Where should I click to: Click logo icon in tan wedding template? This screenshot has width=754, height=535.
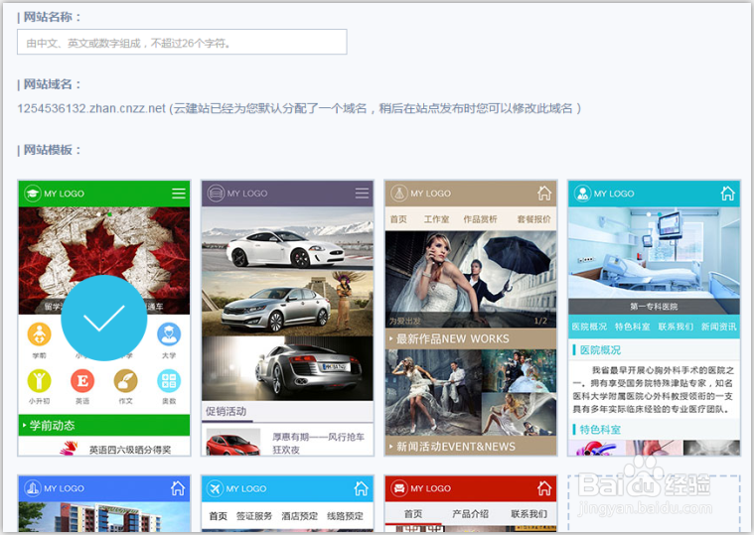[x=399, y=194]
